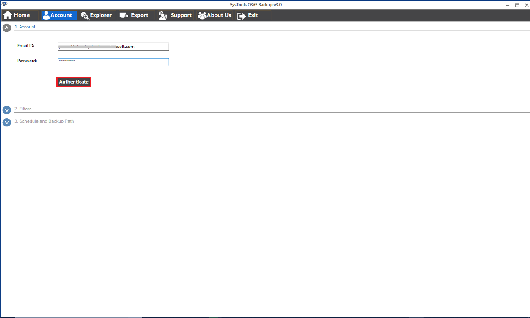Minimize the SysTools window

[508, 5]
